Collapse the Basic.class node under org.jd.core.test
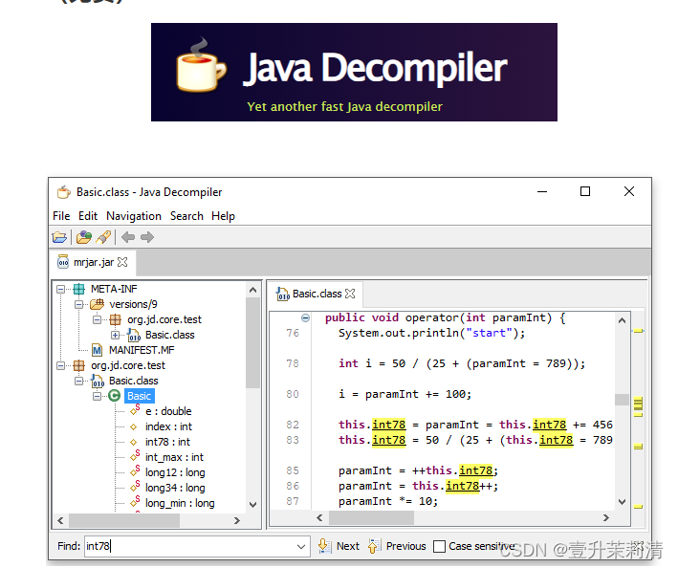 [78, 381]
